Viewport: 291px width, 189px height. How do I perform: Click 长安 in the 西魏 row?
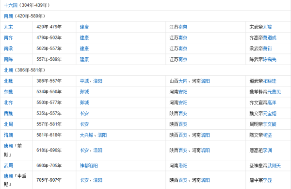(x=84, y=113)
